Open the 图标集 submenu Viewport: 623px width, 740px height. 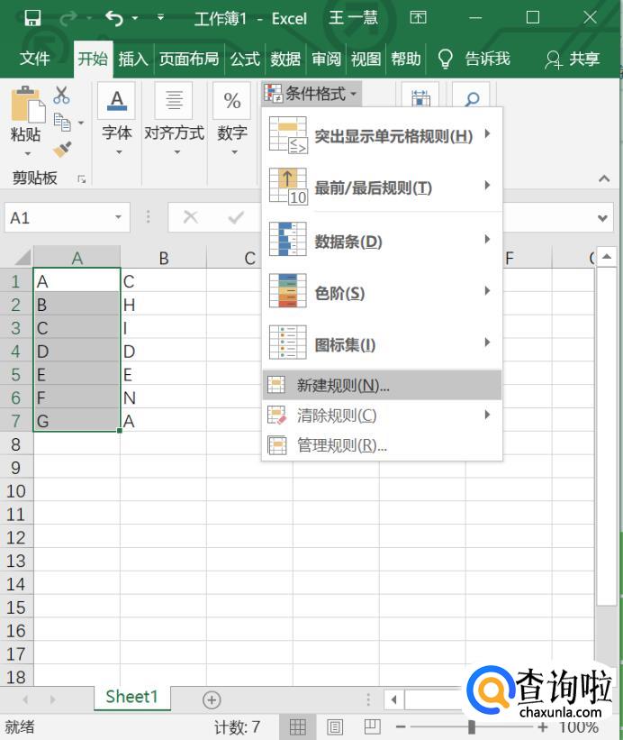382,343
